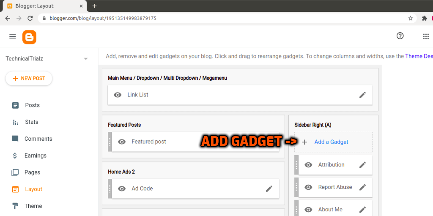Open the hamburger main menu
This screenshot has height=216, width=433.
pos(12,36)
